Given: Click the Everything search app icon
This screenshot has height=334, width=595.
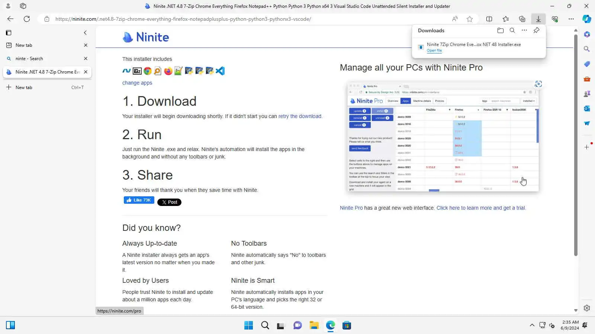Looking at the screenshot, I should 158,71.
